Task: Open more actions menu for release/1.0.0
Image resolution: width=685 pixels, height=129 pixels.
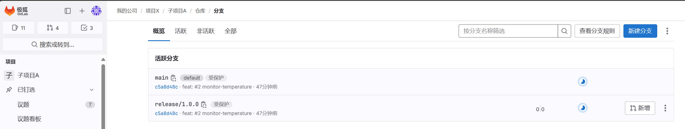Action: [665, 108]
